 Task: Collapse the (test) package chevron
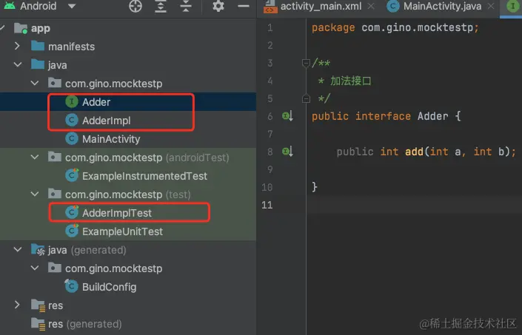(35, 194)
